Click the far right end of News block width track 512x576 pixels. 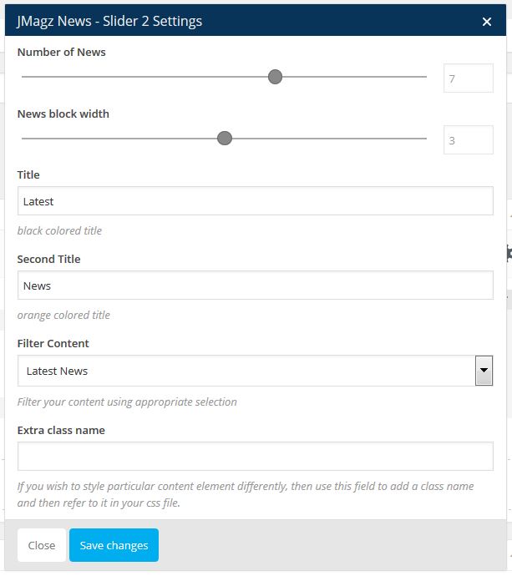tap(425, 139)
